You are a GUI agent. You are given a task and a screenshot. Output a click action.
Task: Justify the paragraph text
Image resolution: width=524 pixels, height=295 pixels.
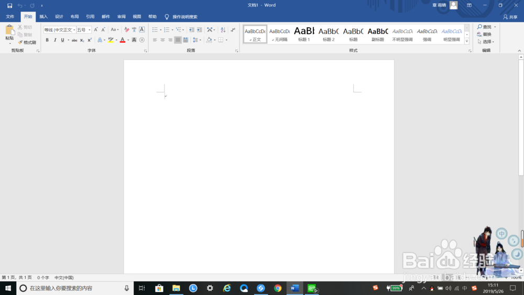click(178, 40)
